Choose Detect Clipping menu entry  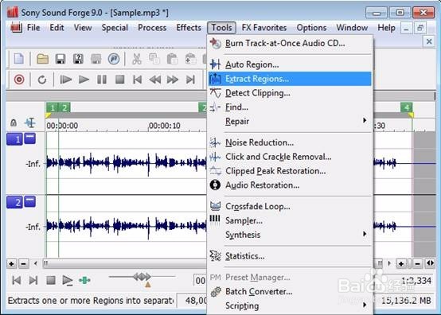pyautogui.click(x=290, y=93)
